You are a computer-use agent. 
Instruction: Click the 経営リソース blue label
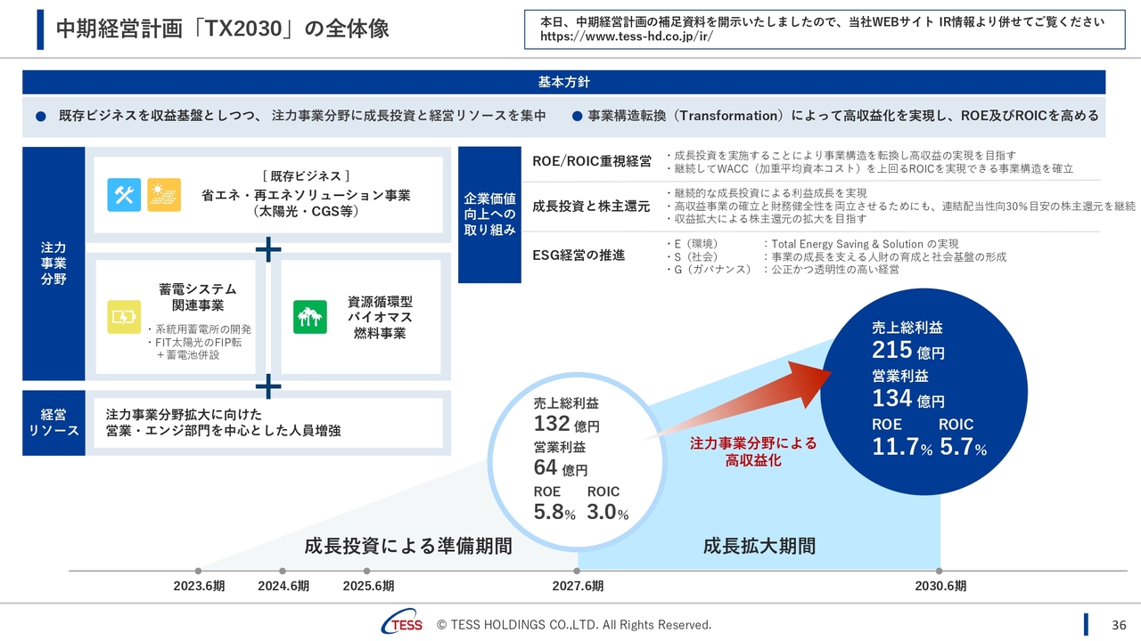pos(53,423)
